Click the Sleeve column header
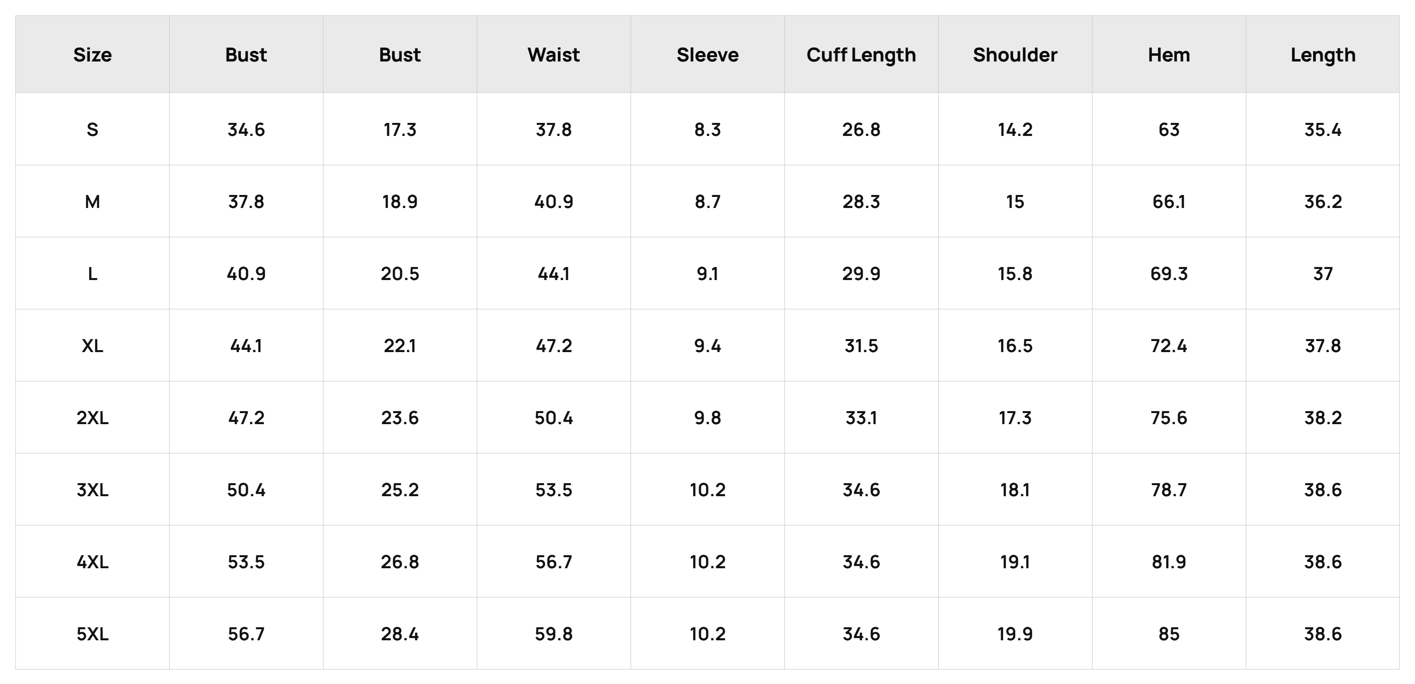Image resolution: width=1415 pixels, height=684 pixels. (707, 54)
